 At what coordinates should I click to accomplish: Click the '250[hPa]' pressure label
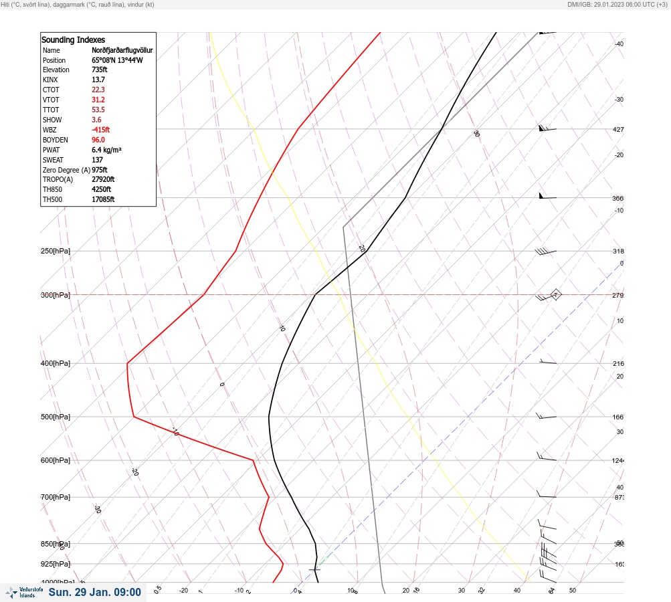[x=56, y=251]
